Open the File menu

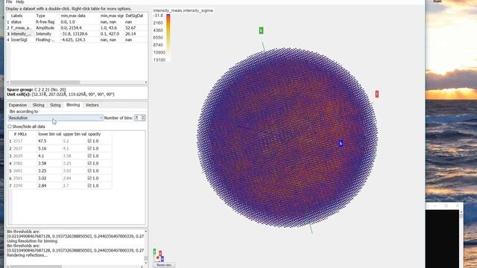10,1
